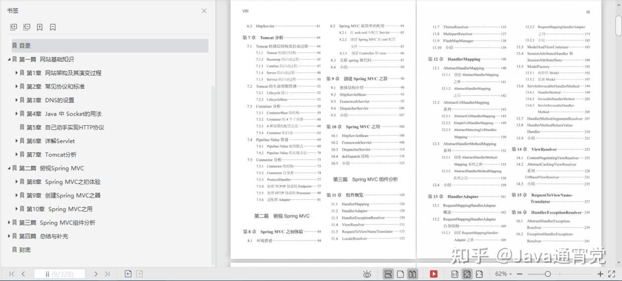
Task: Start the red slideshow play button
Action: click(433, 274)
